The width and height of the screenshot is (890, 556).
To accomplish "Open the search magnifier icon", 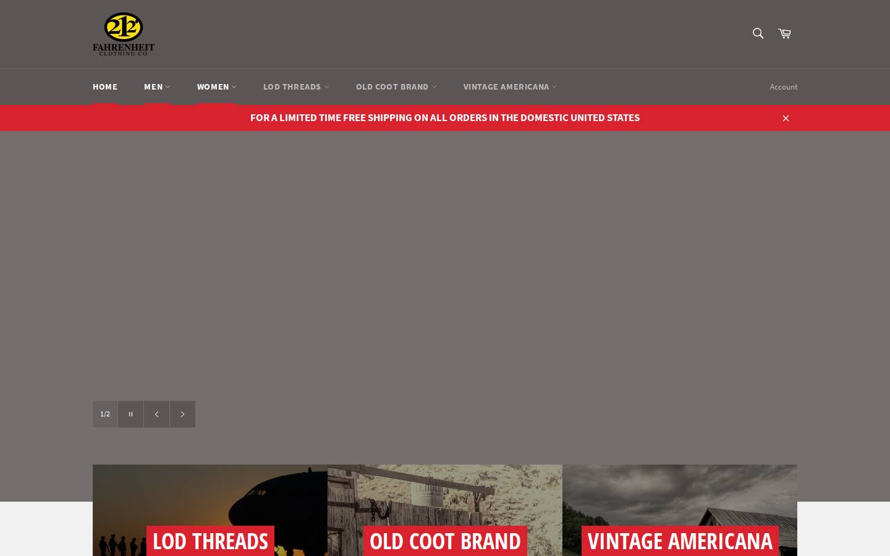I will click(x=758, y=33).
